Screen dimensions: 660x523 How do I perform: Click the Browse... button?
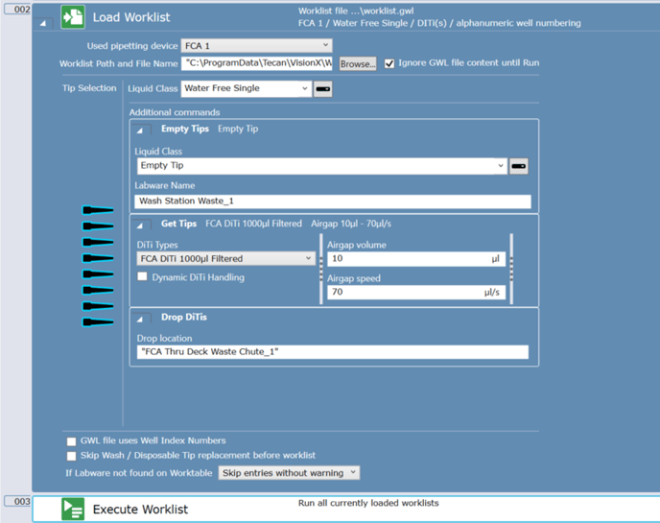[x=358, y=64]
